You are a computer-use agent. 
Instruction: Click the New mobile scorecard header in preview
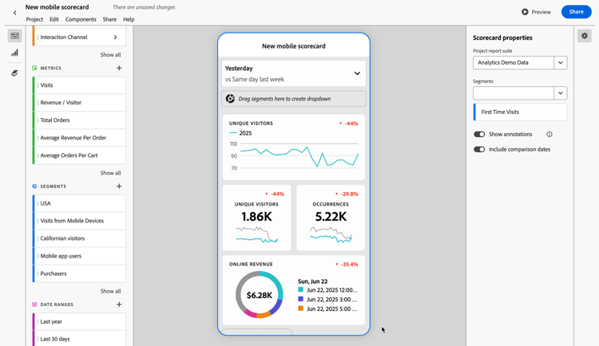tap(293, 46)
